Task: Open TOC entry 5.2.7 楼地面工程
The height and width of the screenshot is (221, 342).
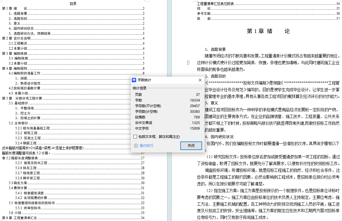Action: click(80, 173)
